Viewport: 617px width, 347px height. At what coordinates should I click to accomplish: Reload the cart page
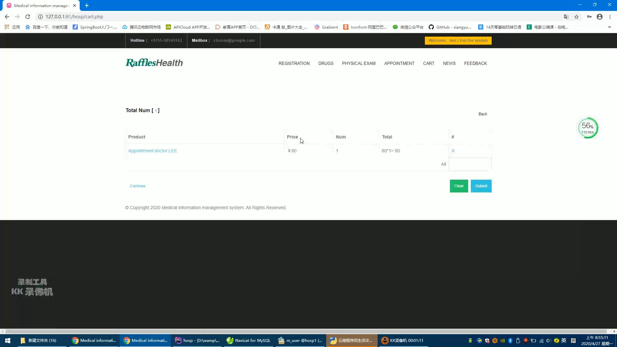(28, 17)
